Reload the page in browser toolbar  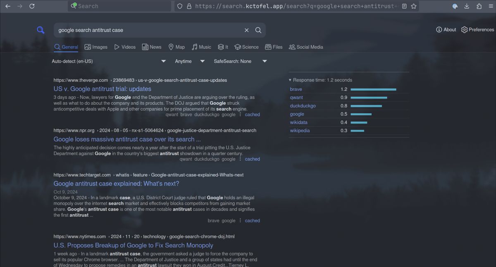32,6
